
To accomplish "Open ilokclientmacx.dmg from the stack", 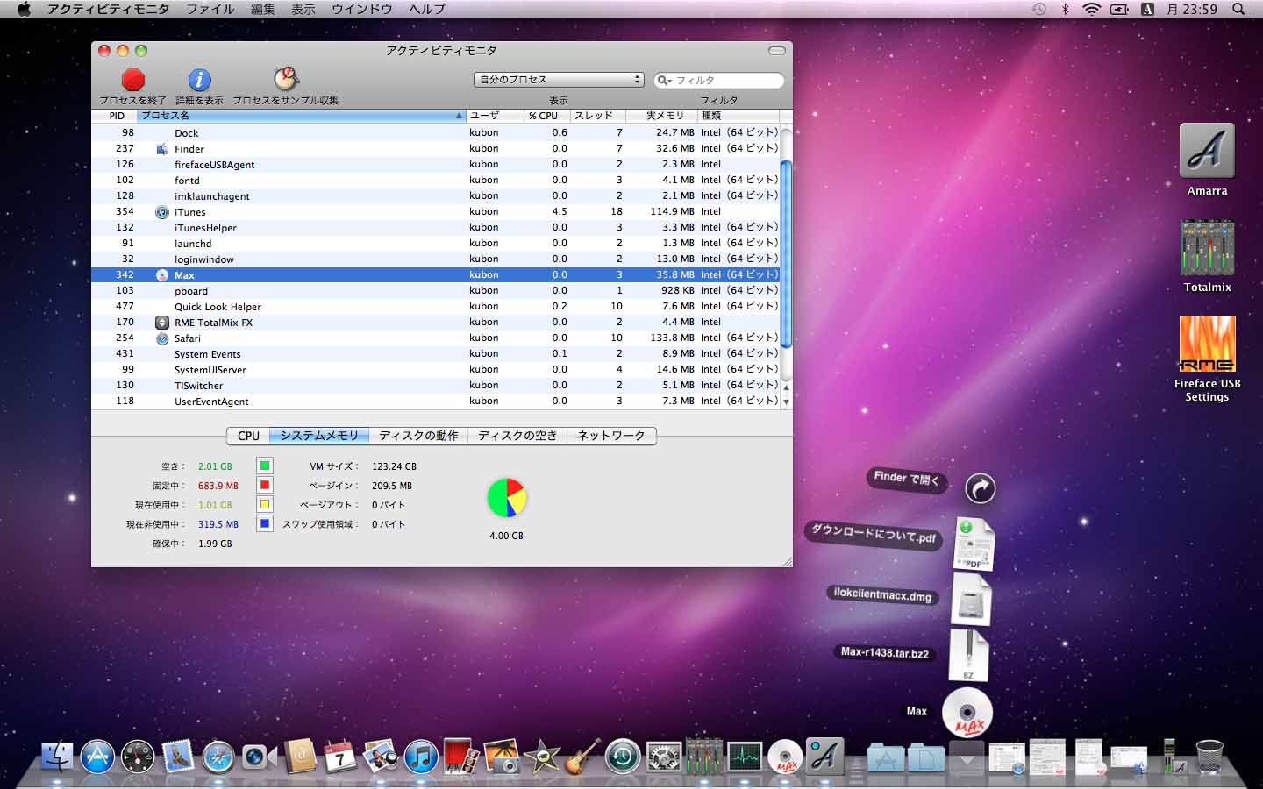I will point(972,600).
